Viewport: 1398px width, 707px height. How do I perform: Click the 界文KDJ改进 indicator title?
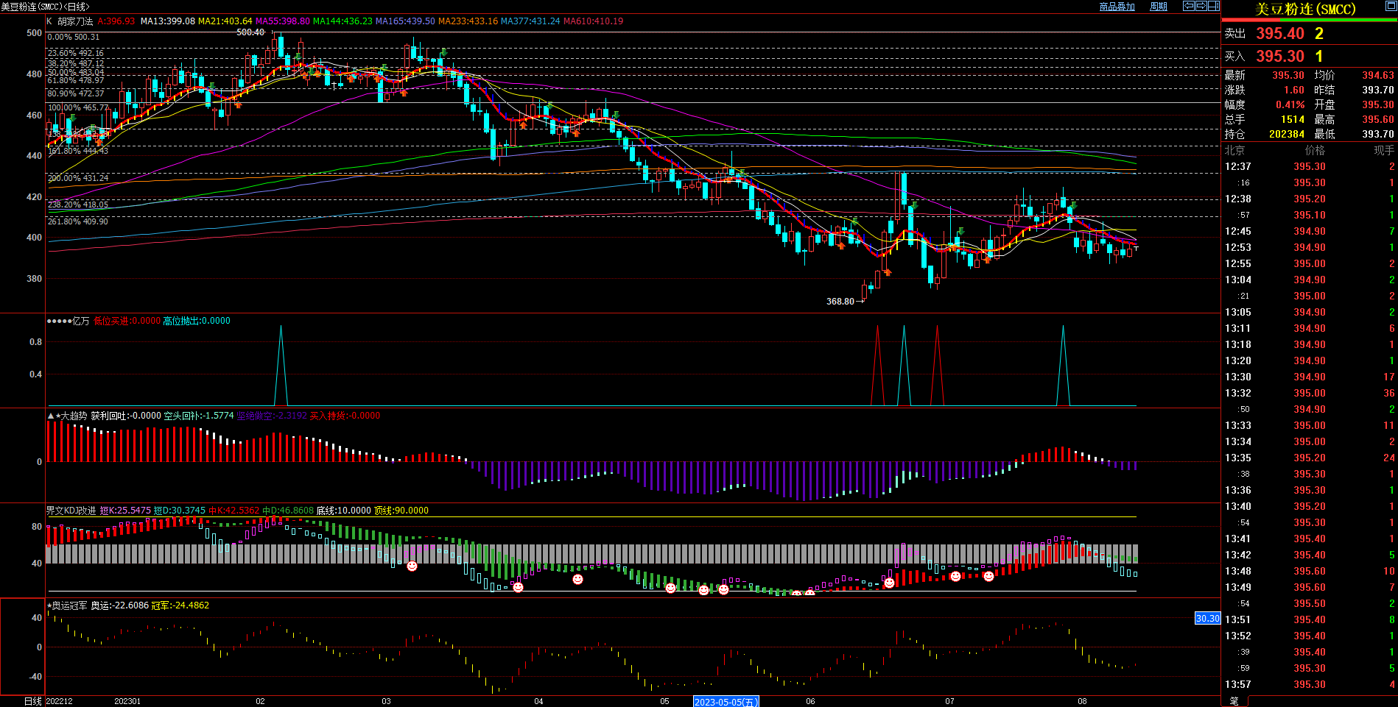71,511
